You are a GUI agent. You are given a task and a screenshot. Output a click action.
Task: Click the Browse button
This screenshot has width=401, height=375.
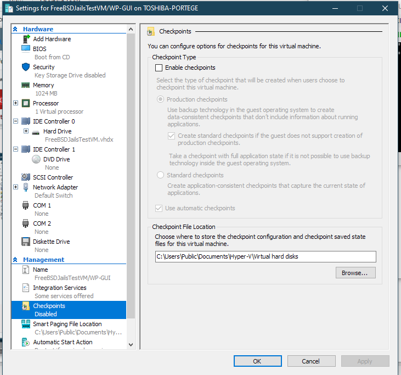click(x=355, y=273)
